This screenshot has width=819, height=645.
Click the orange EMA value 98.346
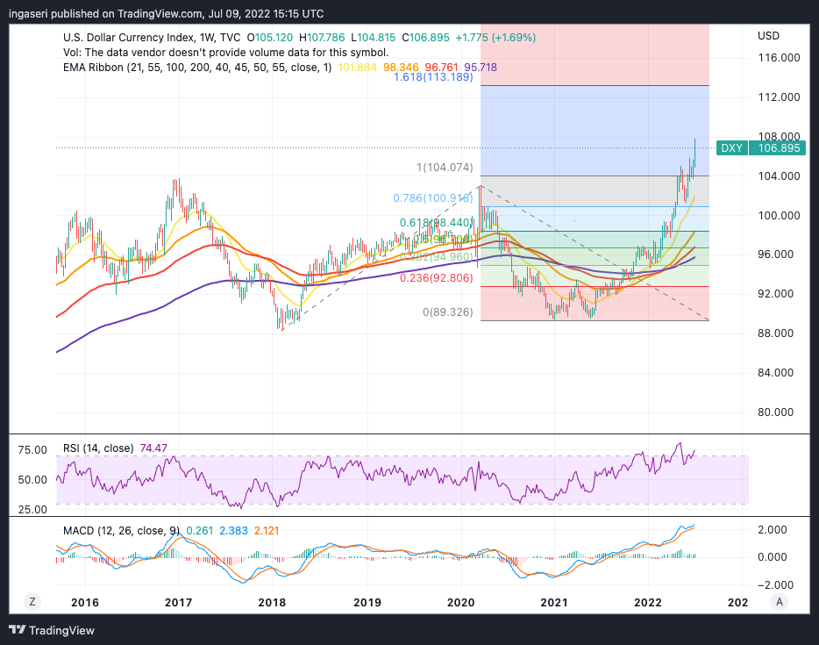point(401,68)
